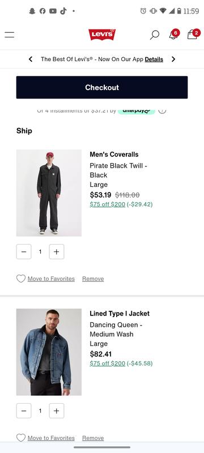Open the search magnifier icon

154,35
